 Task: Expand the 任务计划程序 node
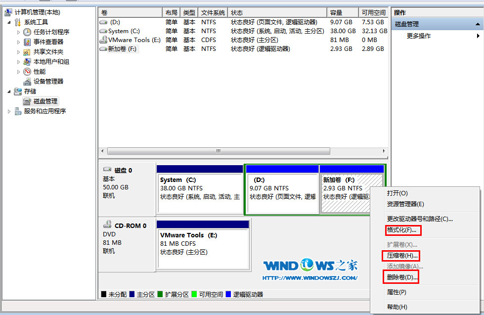pyautogui.click(x=18, y=32)
